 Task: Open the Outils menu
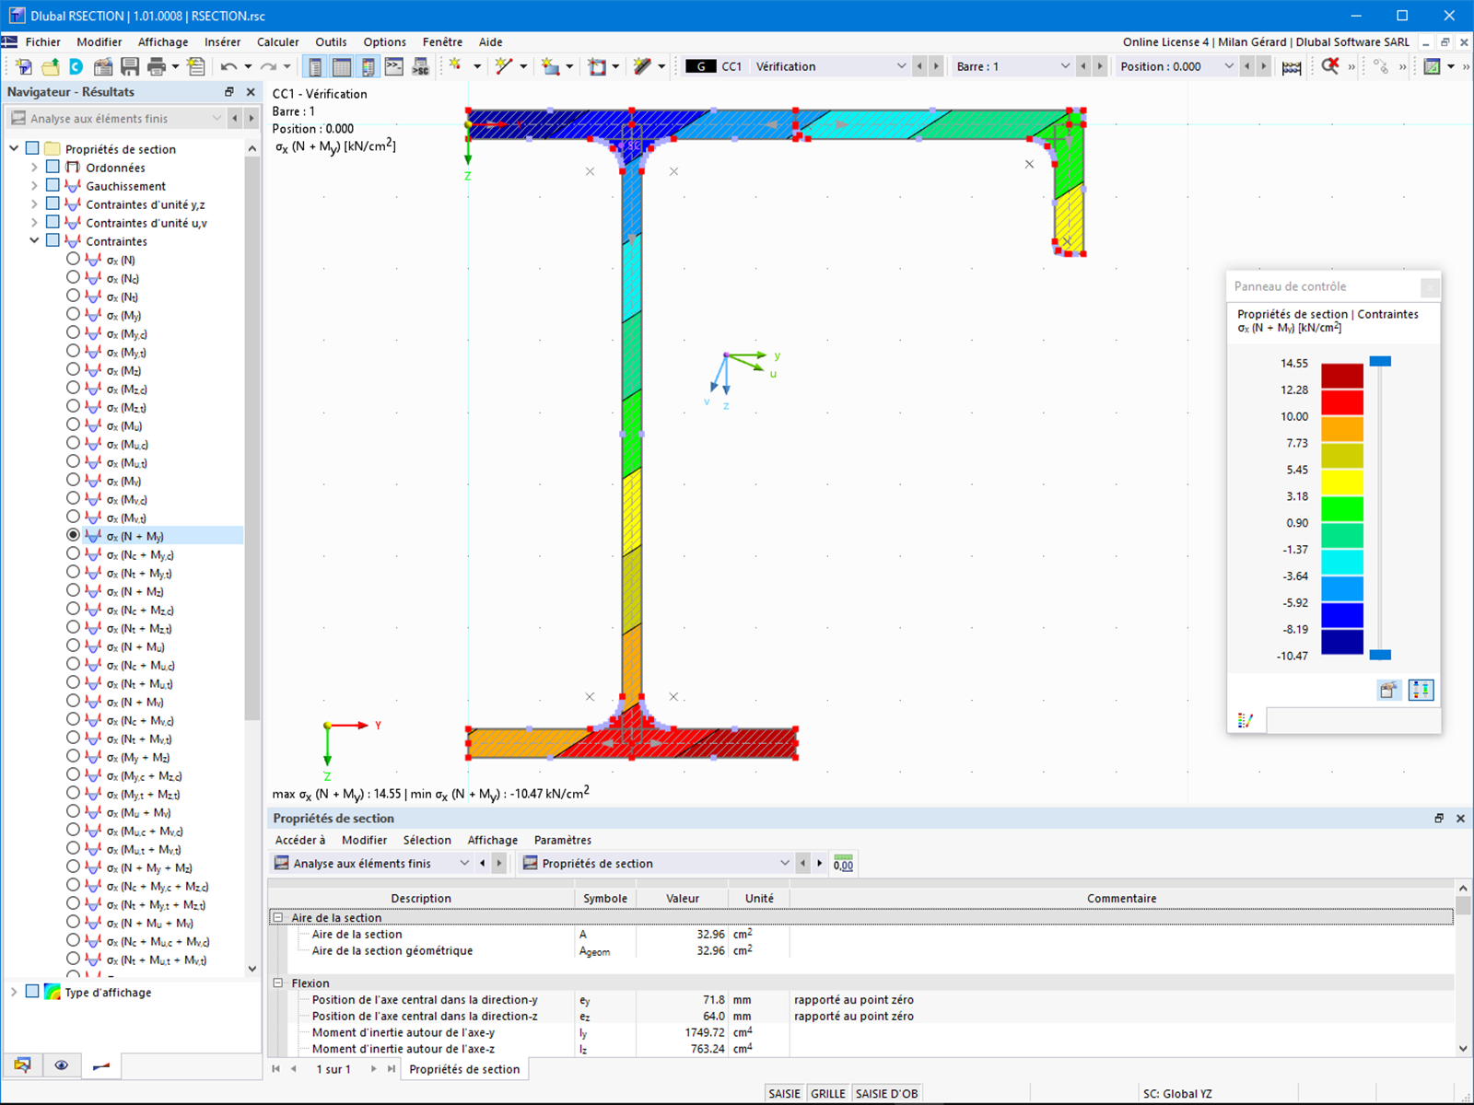[x=331, y=41]
